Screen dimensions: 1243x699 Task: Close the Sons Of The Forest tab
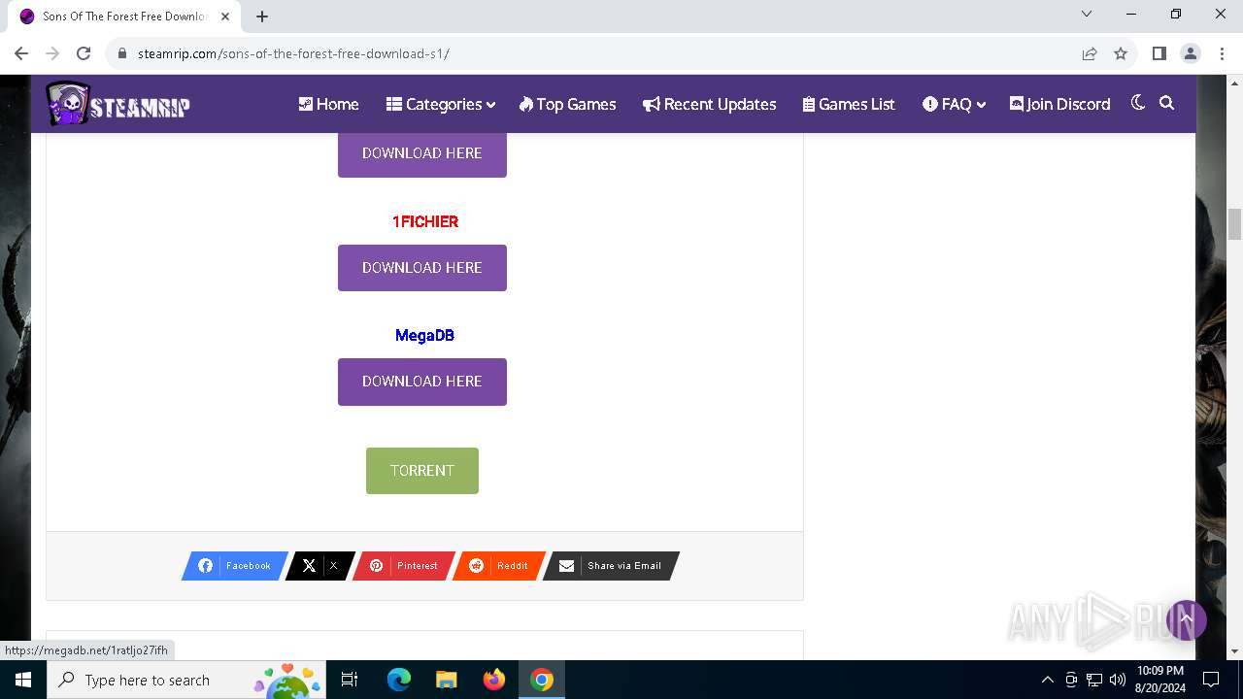(x=225, y=17)
